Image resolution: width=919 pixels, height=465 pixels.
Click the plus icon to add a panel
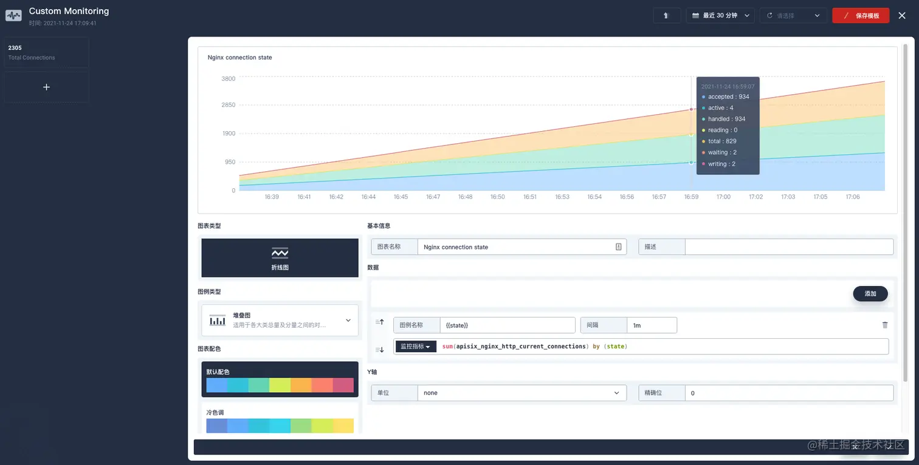46,87
